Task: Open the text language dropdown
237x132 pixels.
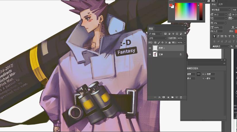Action: (221, 46)
